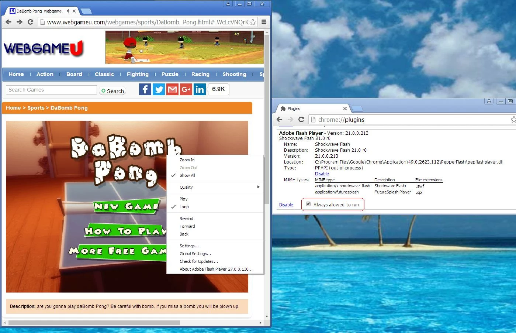Open the baseball game banner ad
Screen dimensions: 516x333
184,47
